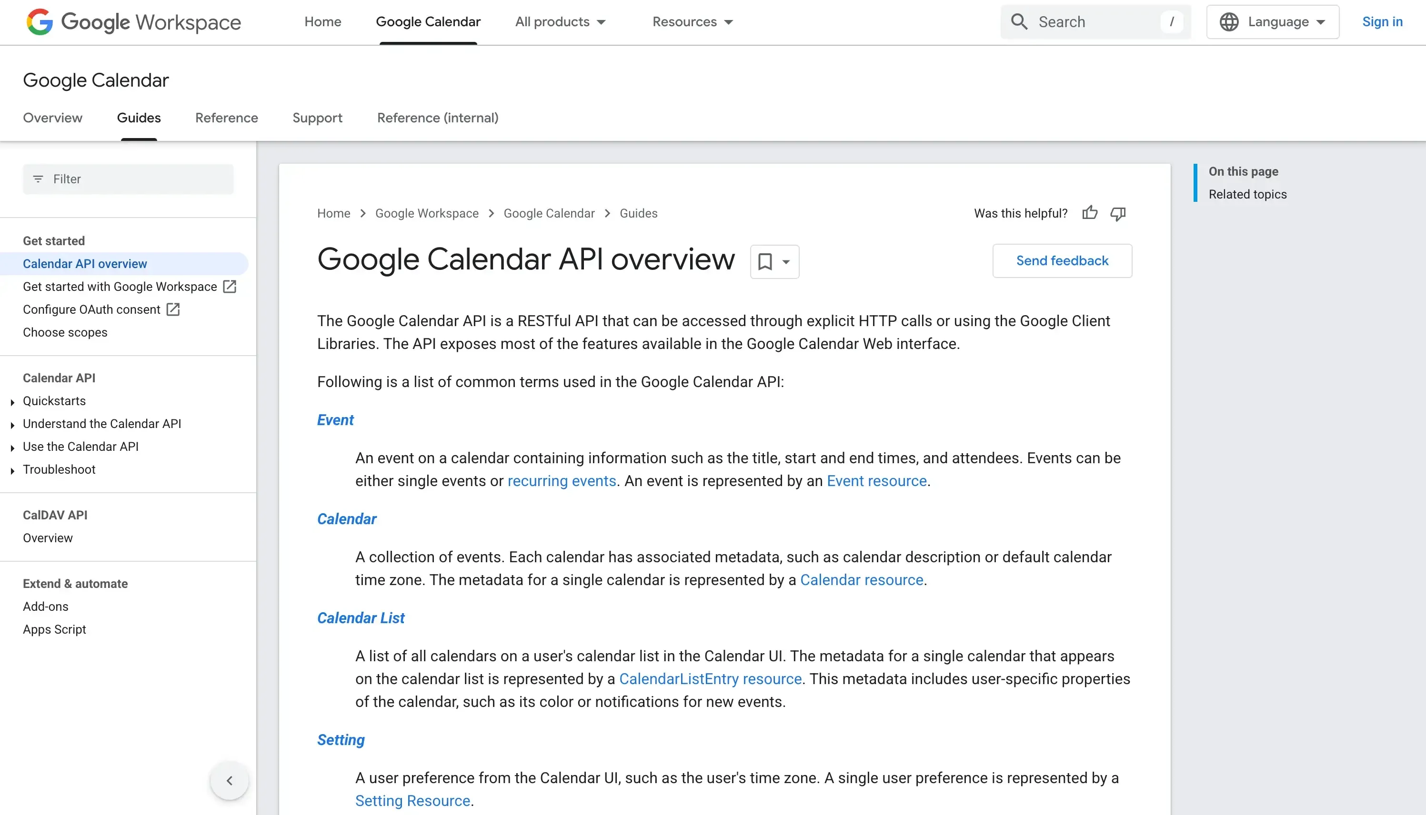Open the search field via magnifier icon

pyautogui.click(x=1020, y=21)
